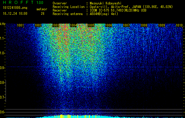This screenshot has width=185, height=118.
Task: Click the 1.1 kHz axis label
Action: 2,38
